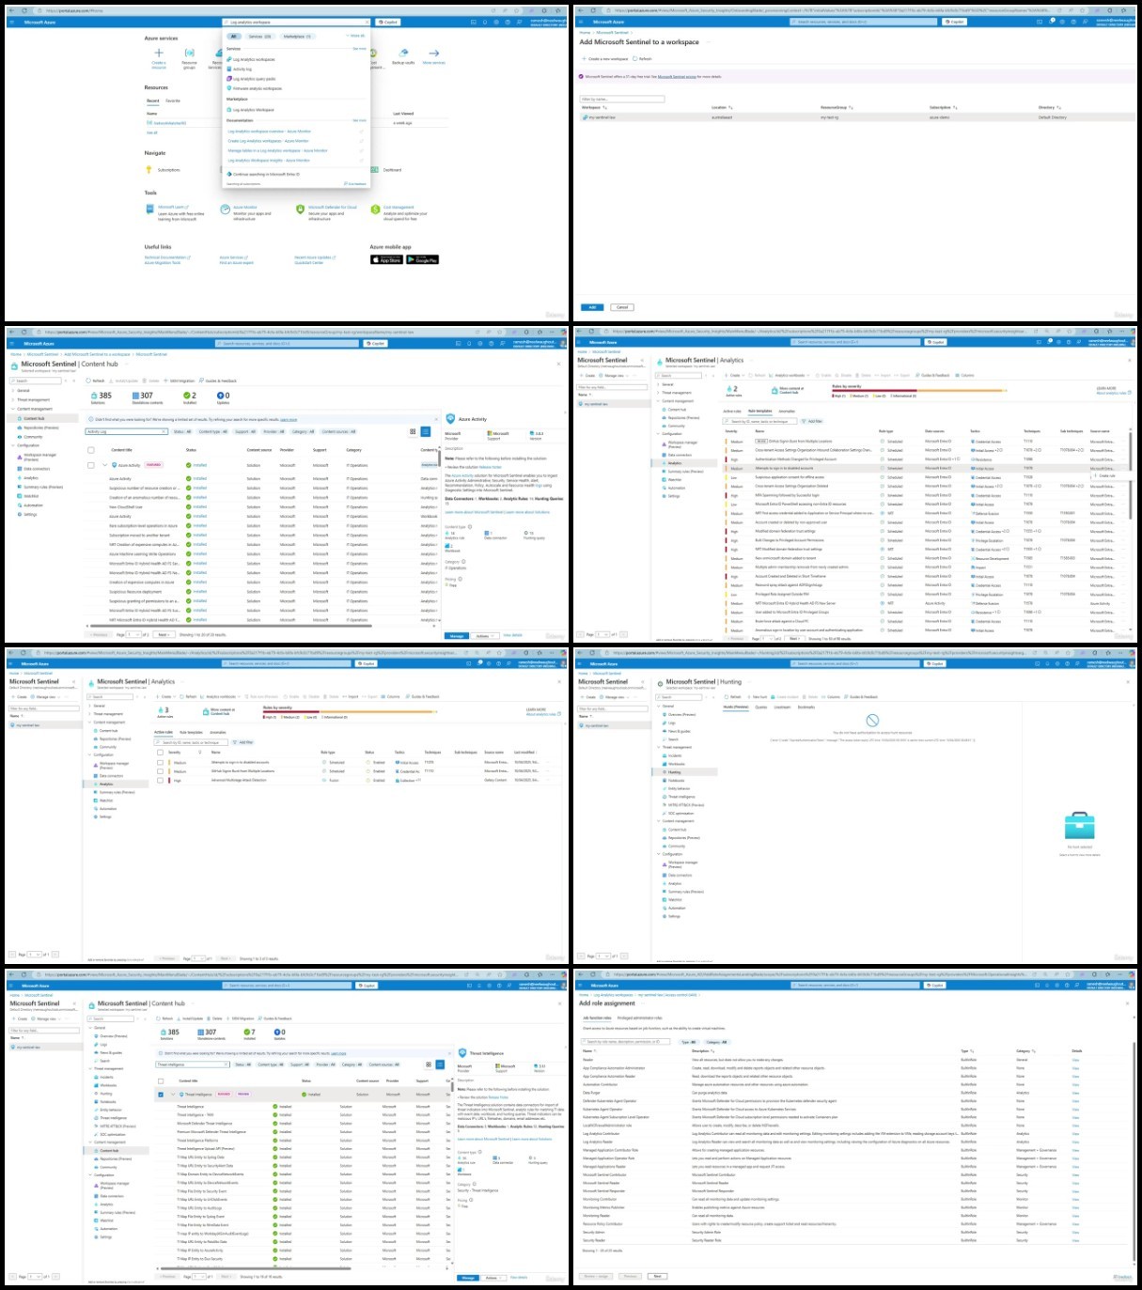Click More services arrow icon on Azure home
This screenshot has width=1142, height=1290.
[433, 54]
